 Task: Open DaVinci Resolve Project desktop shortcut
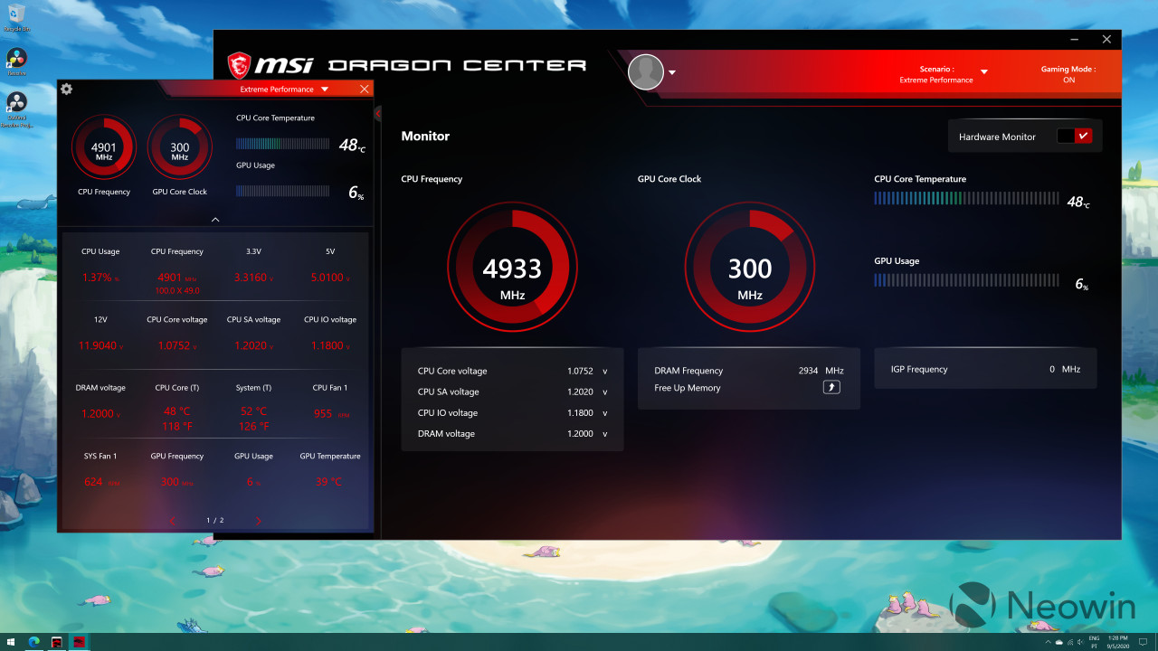click(16, 108)
